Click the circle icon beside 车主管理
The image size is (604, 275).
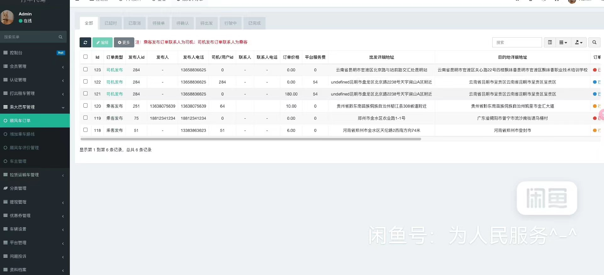tap(5, 161)
